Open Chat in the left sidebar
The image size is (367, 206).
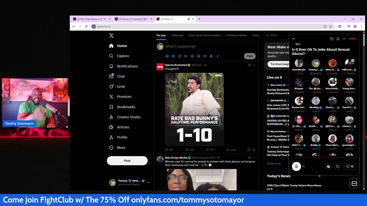point(117,76)
